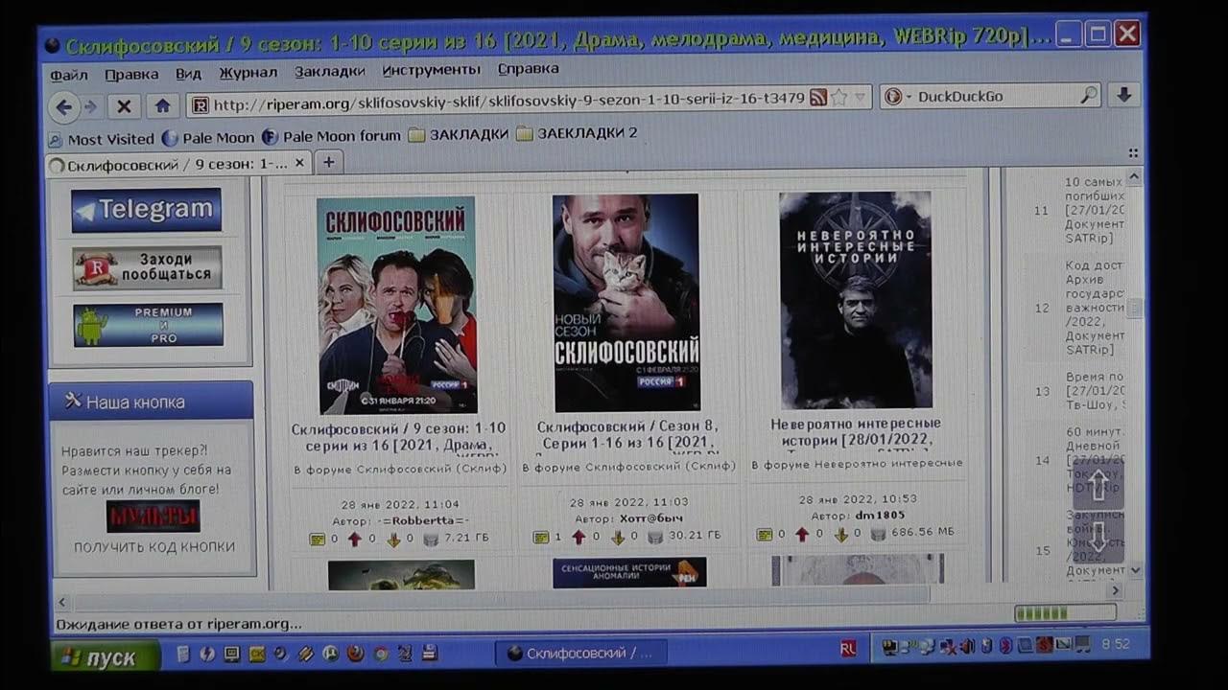1228x690 pixels.
Task: Open the Правка menu
Action: click(131, 74)
